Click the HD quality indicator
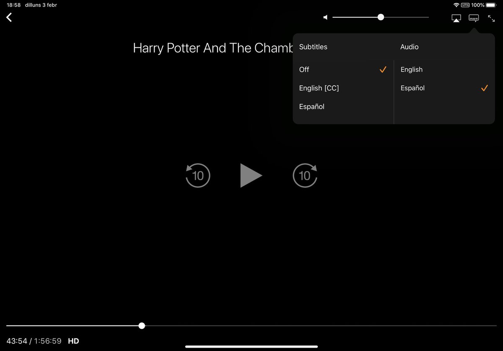 [x=73, y=341]
